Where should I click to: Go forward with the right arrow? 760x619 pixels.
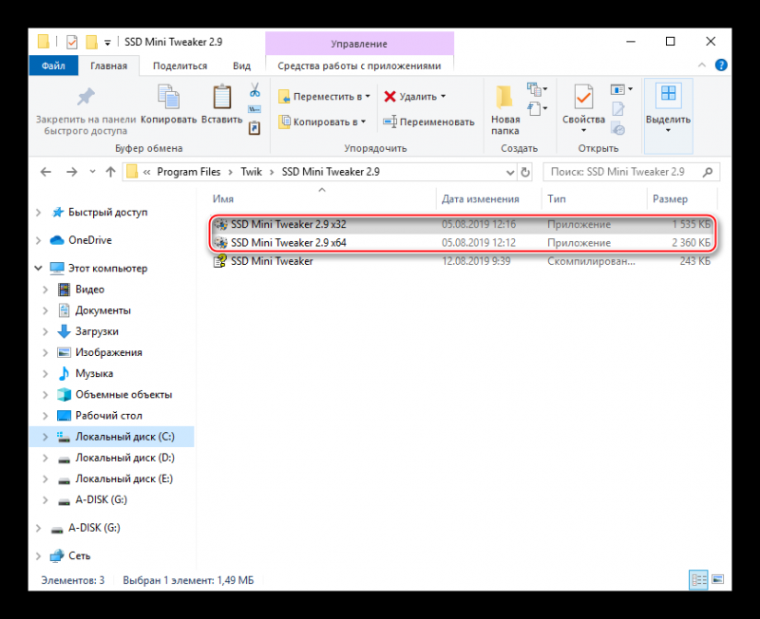click(x=72, y=172)
